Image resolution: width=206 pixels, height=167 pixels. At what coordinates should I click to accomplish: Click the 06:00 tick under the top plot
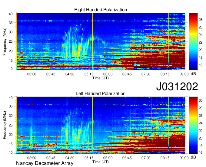pyautogui.click(x=108, y=74)
